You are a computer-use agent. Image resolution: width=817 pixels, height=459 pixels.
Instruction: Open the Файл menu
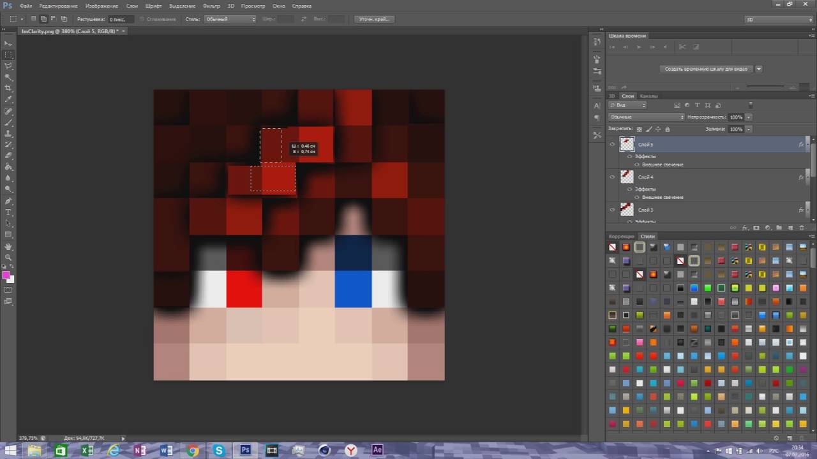pos(26,6)
